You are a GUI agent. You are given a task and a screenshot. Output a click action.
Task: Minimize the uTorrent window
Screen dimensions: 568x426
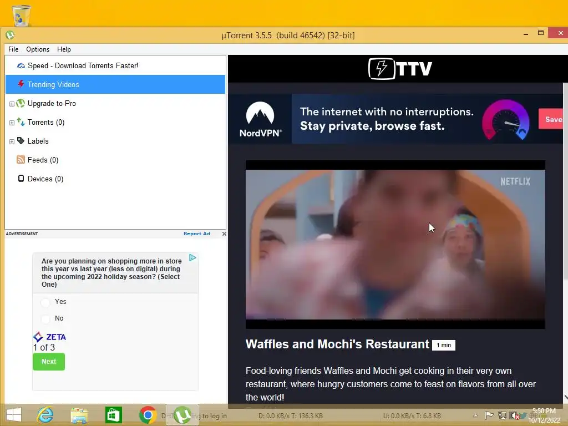tap(526, 34)
